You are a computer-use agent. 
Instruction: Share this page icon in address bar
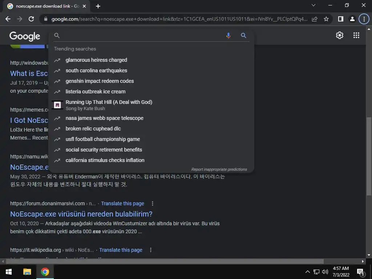315,19
